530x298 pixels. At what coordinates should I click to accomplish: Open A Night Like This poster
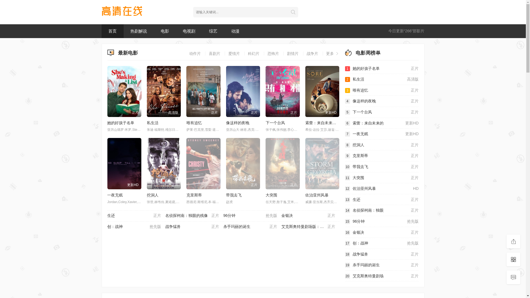tap(243, 91)
